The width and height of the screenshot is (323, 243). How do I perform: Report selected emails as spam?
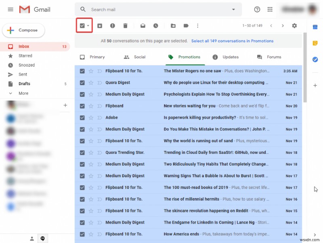click(113, 25)
